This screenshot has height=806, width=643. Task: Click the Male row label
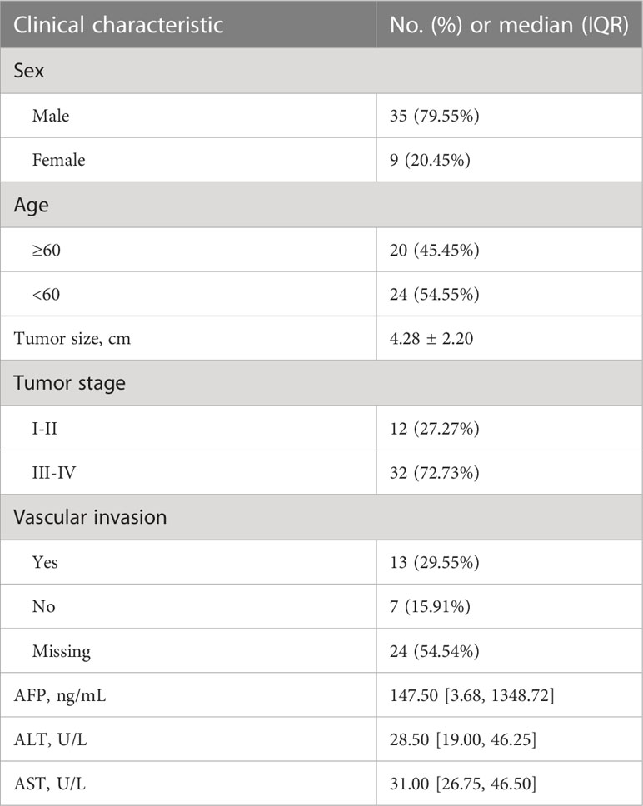tap(50, 116)
